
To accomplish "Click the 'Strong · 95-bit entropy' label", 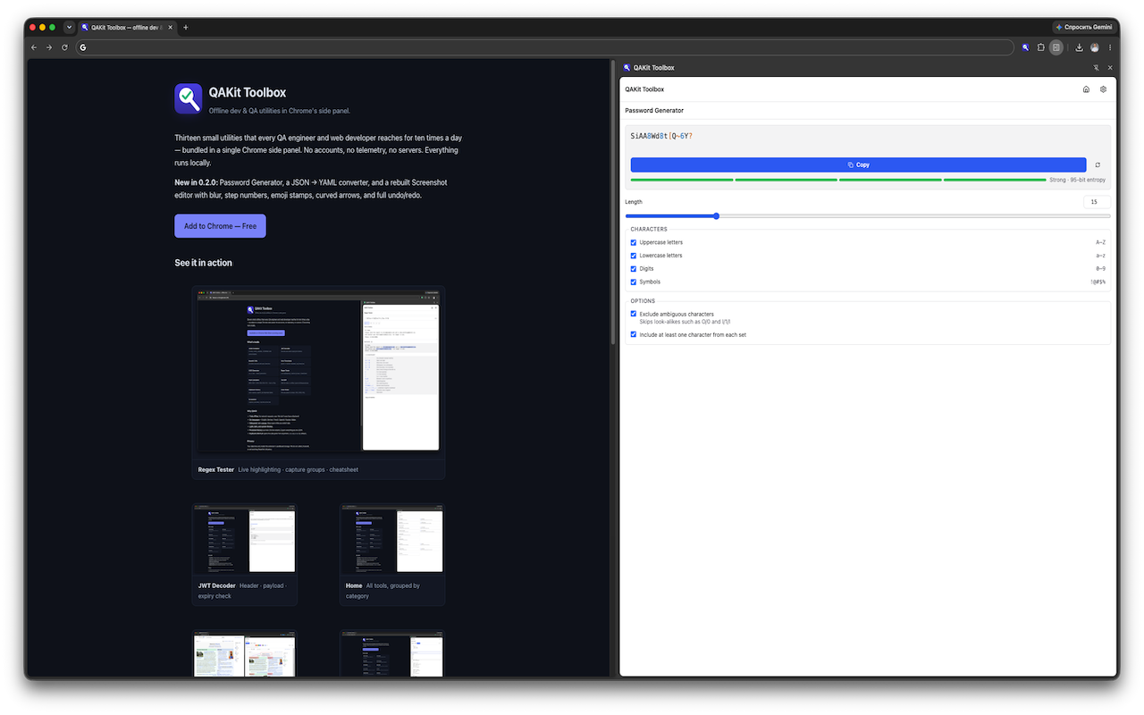I will click(1077, 180).
